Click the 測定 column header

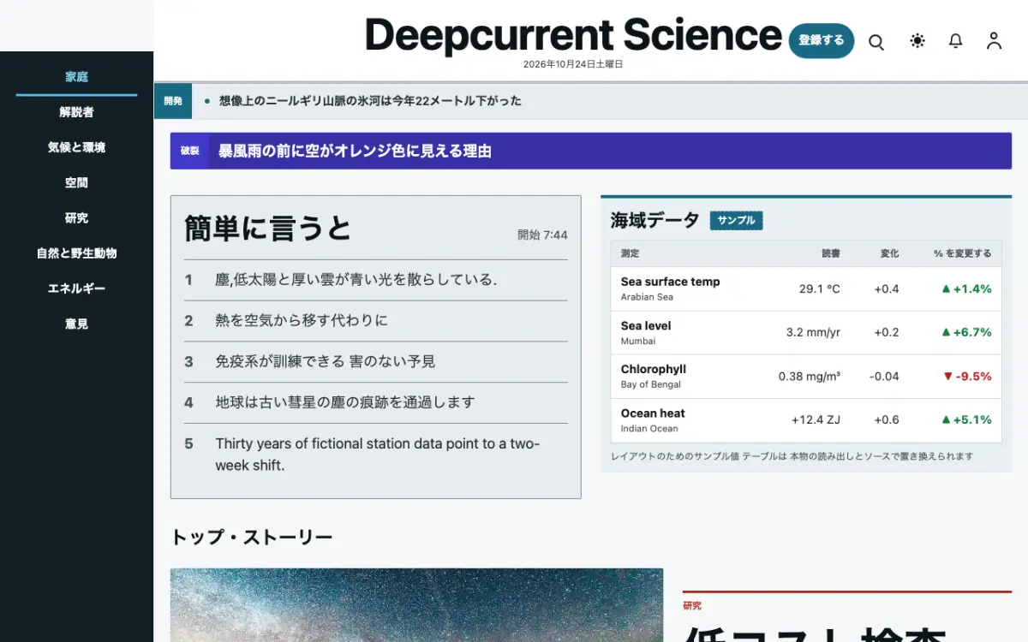630,253
